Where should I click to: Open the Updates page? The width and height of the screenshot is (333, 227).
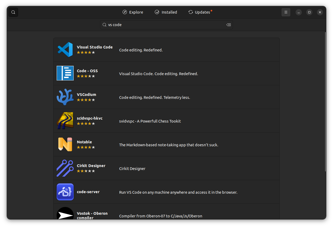(x=200, y=12)
